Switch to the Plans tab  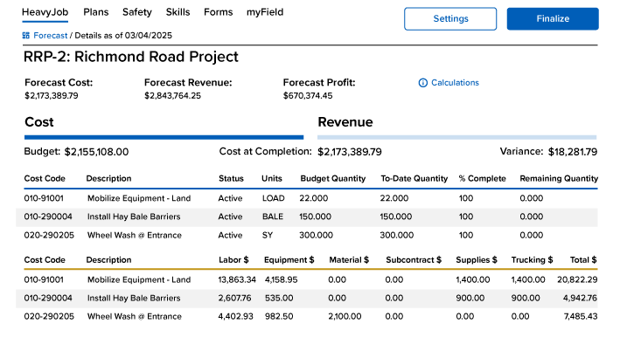95,12
